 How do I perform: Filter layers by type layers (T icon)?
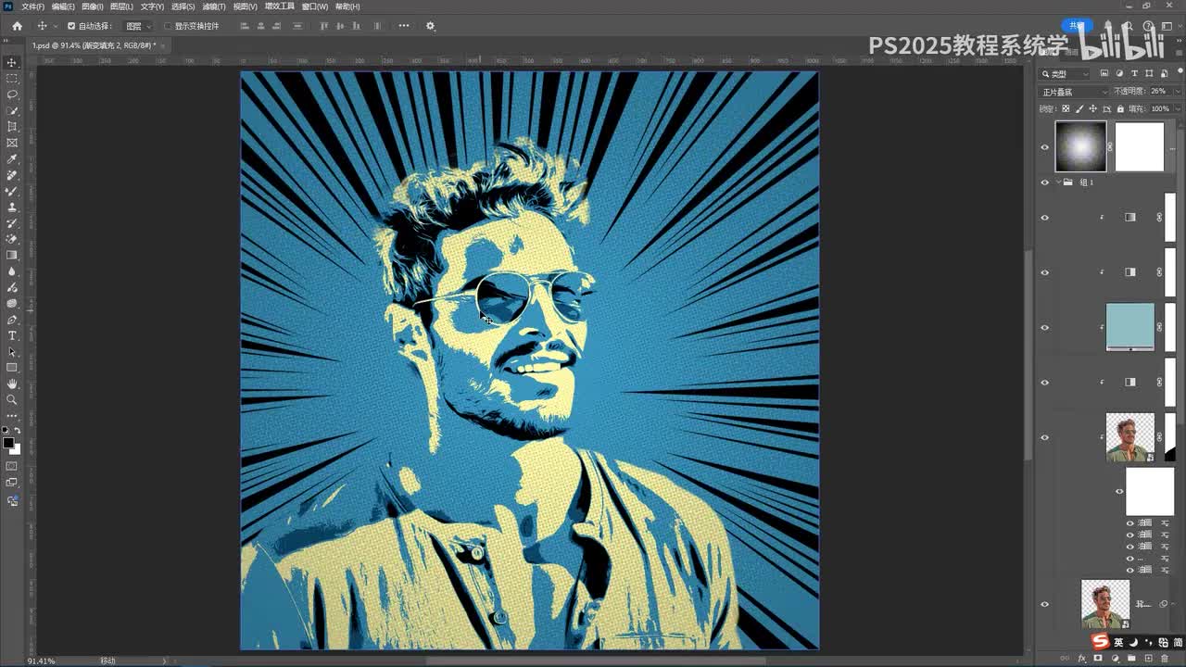(1134, 73)
